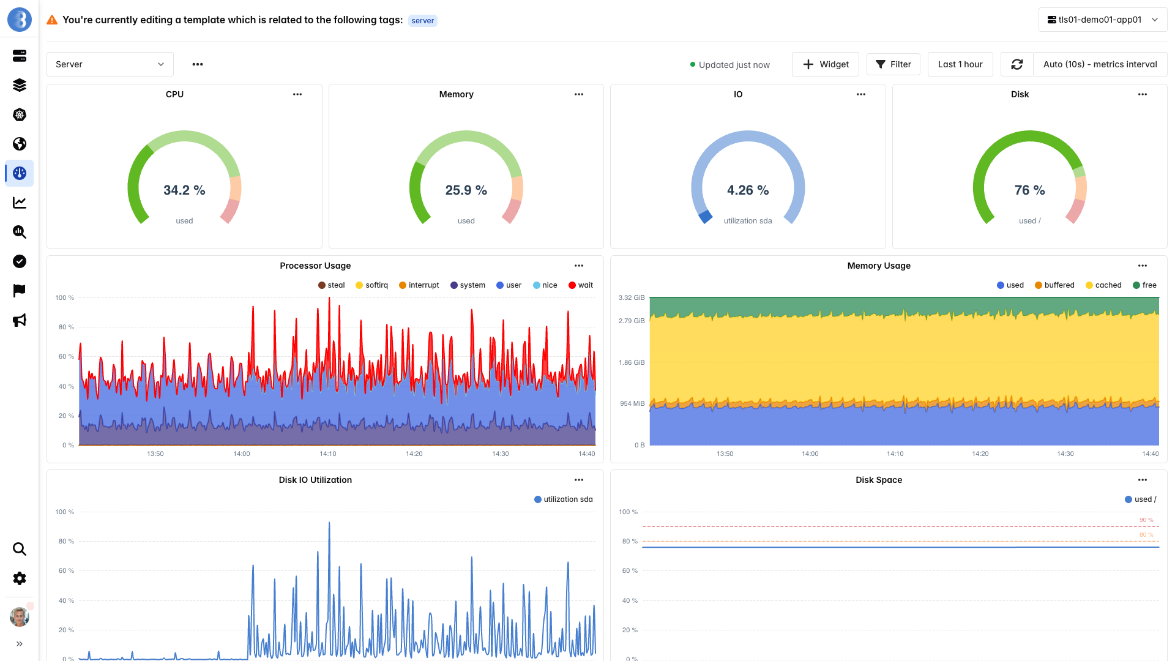Screen dimensions: 1175x661
Task: Open the globe icon in sidebar
Action: tap(20, 144)
